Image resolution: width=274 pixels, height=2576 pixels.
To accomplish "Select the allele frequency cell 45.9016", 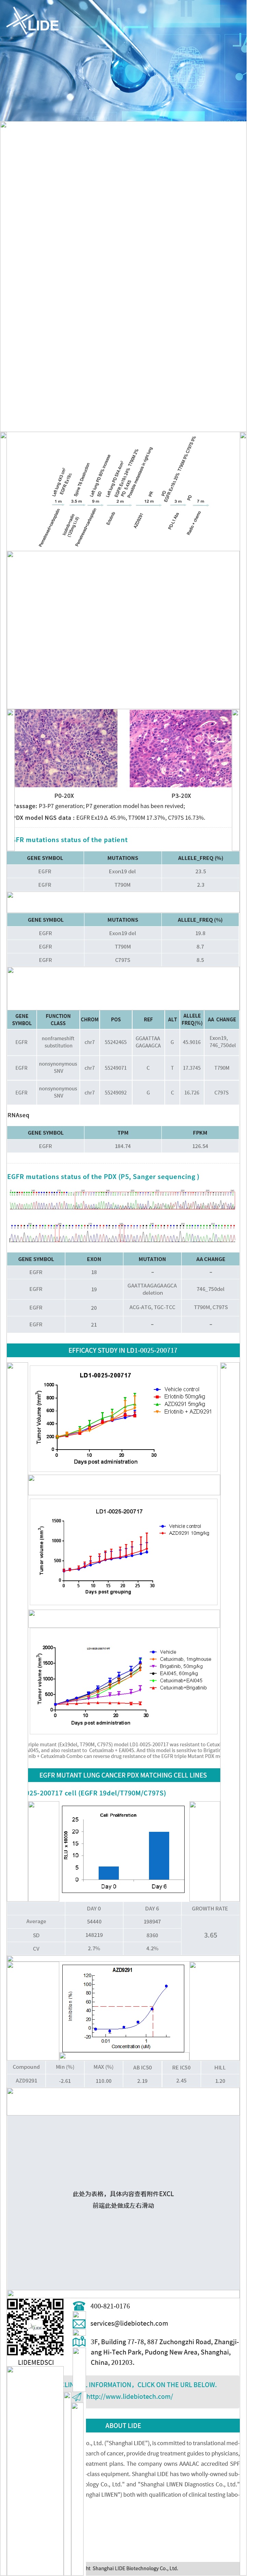I will 191,1042.
